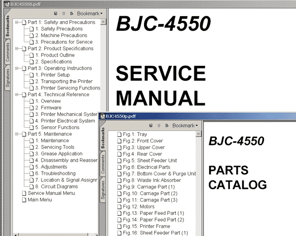Open Fig.9: Carriage Part (1) bookmark
The width and height of the screenshot is (296, 236).
[149, 187]
